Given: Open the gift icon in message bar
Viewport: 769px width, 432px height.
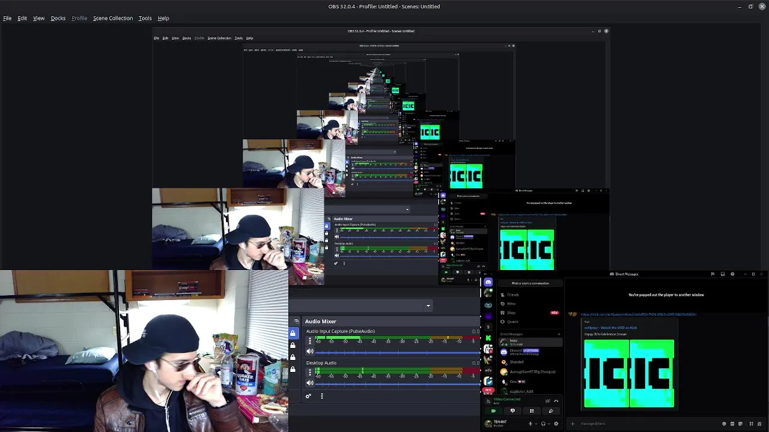Looking at the screenshot, I should point(759,424).
